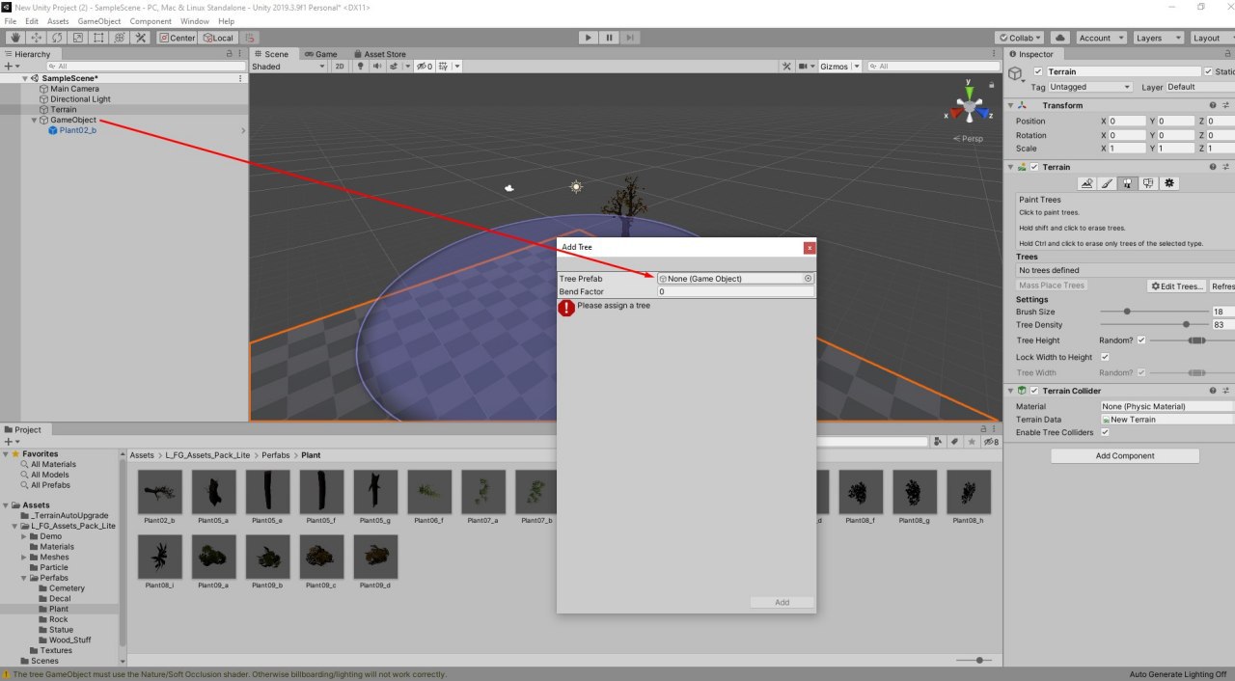Open the Shaded draw mode dropdown
The image size is (1235, 681).
click(x=288, y=67)
